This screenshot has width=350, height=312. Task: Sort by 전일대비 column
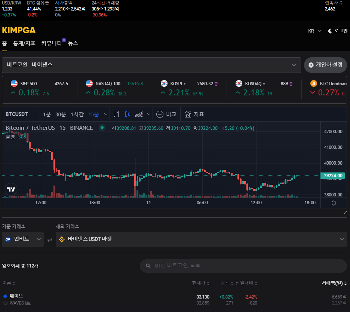click(246, 283)
